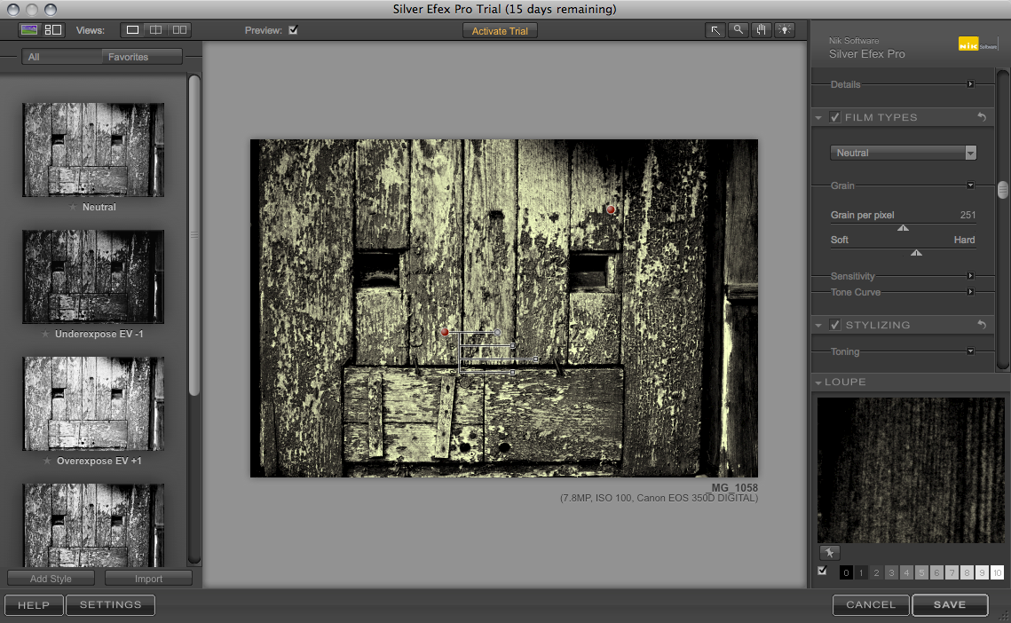Viewport: 1011px width, 623px height.
Task: Star the Overexpose EV +1 preset
Action: [47, 461]
